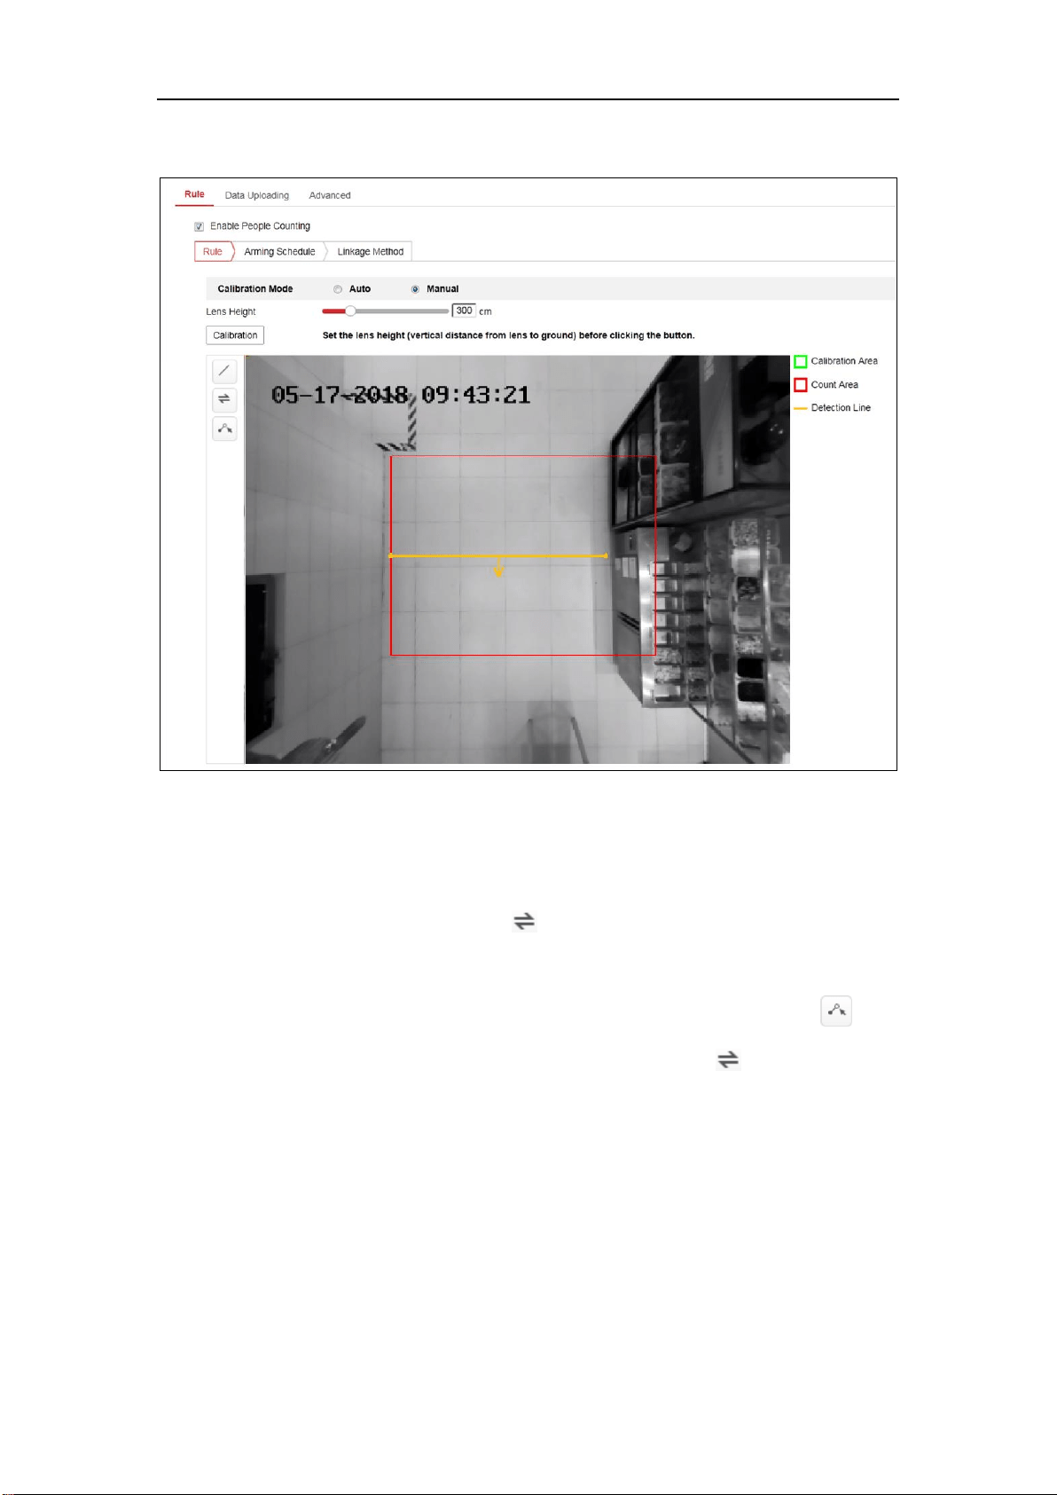Select Auto calibration mode
Image resolution: width=1057 pixels, height=1495 pixels.
[338, 289]
